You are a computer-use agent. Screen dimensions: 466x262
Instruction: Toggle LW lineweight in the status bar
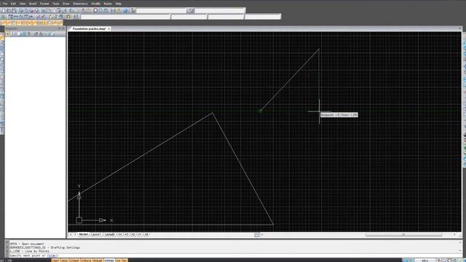(x=118, y=261)
